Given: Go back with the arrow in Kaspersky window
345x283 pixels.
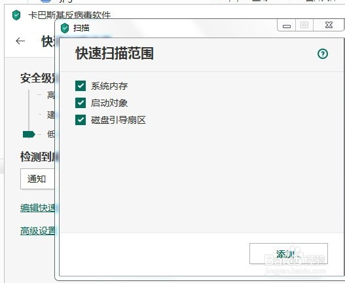Looking at the screenshot, I should click(20, 41).
